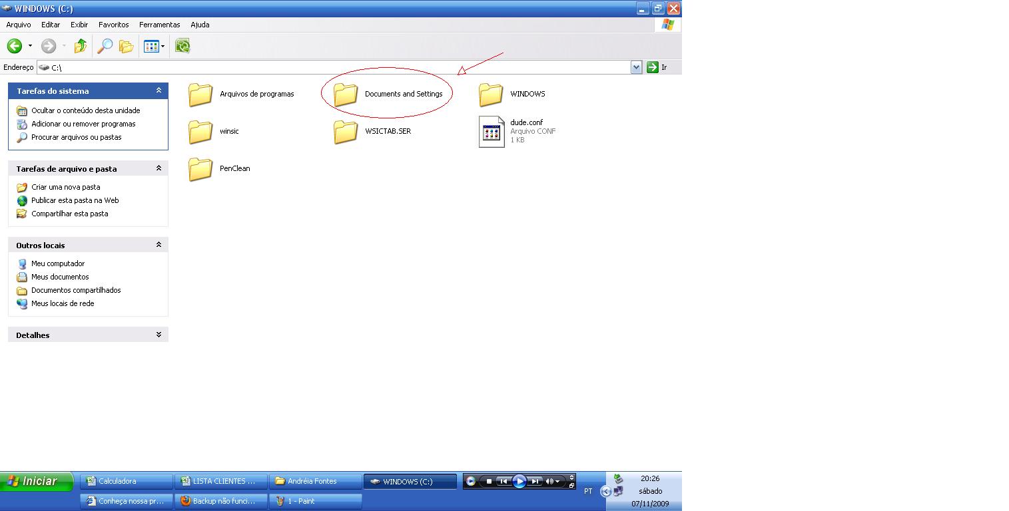Open the Ferramentas menu
The width and height of the screenshot is (1009, 511).
coord(160,25)
